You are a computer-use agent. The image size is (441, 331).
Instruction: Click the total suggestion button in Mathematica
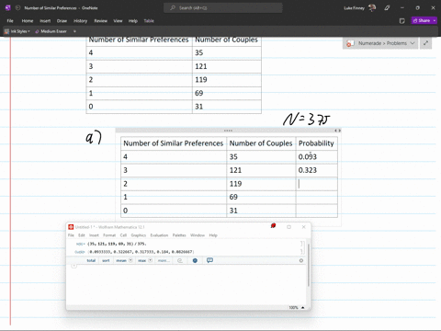pos(91,260)
